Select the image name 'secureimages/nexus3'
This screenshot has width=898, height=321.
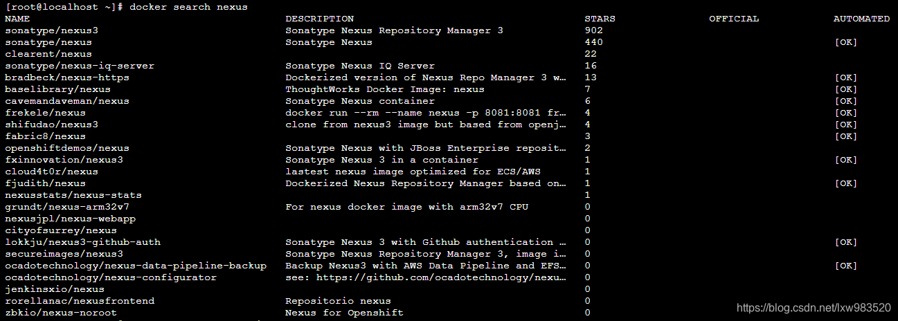click(64, 254)
